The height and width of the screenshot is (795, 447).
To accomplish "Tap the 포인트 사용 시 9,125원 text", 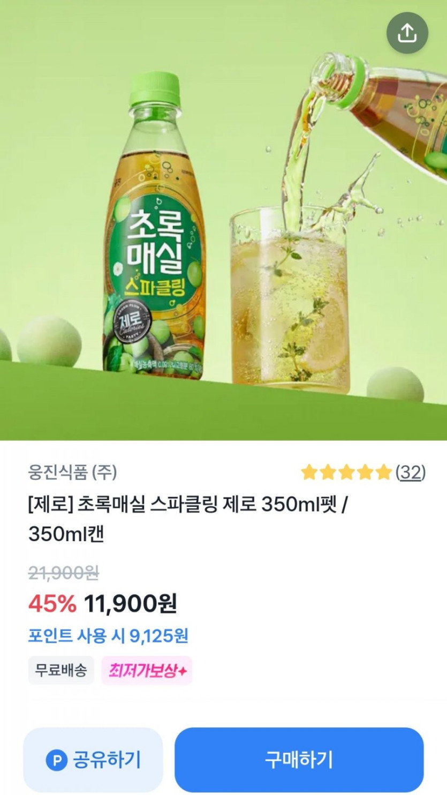I will pyautogui.click(x=108, y=636).
